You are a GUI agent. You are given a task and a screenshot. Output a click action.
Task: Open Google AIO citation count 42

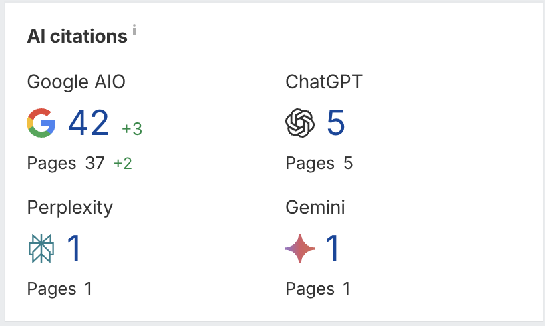(88, 124)
